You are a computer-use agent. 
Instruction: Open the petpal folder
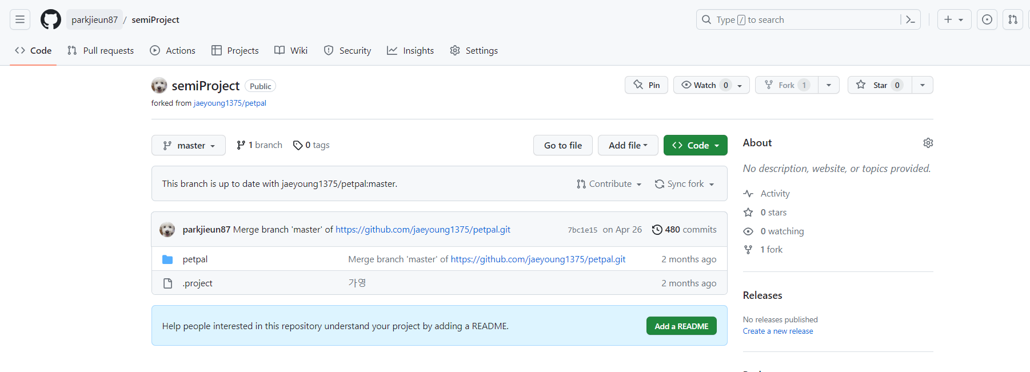195,259
